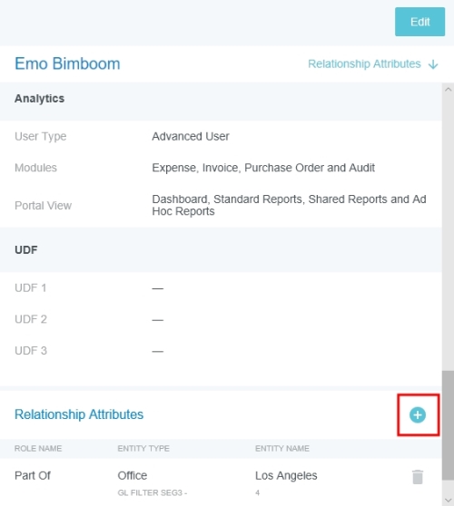Click the down arrow beside Relationship Attributes link
The width and height of the screenshot is (454, 506).
(433, 64)
